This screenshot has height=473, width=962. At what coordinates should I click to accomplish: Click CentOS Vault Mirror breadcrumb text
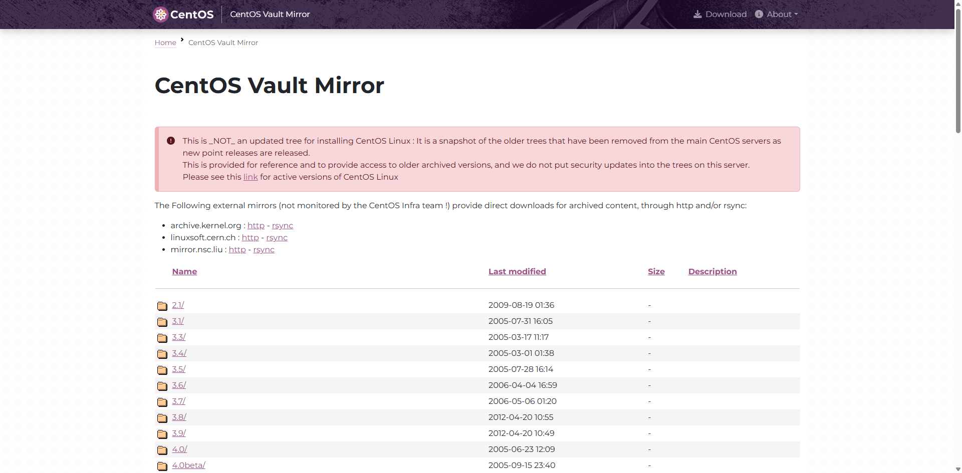[223, 43]
